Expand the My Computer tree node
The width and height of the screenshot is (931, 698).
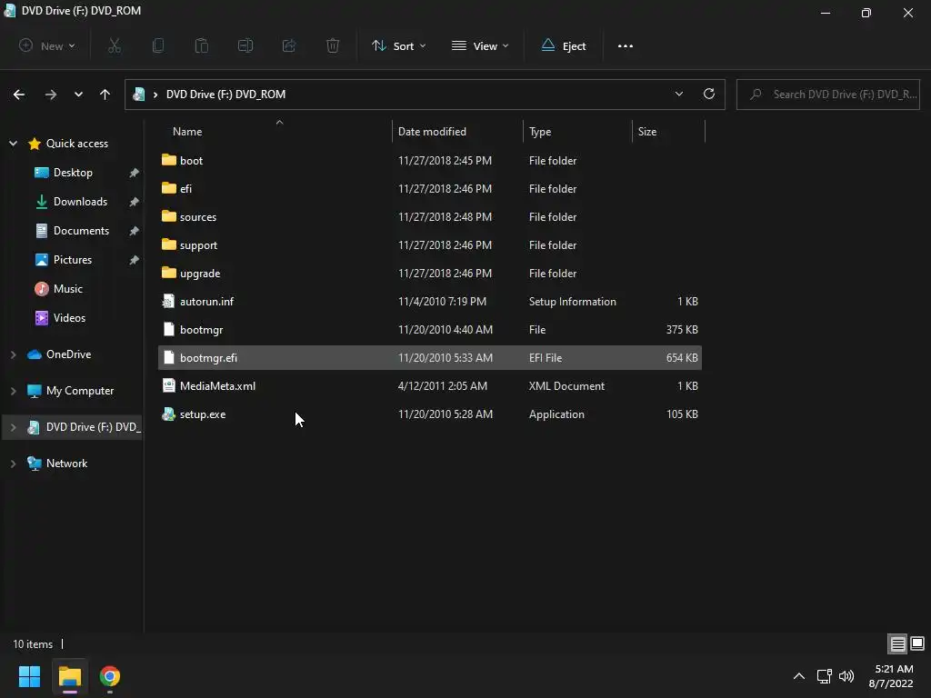click(13, 391)
